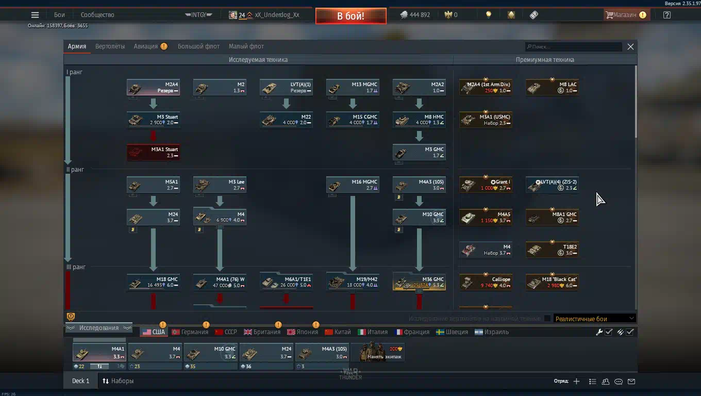Open the mail envelope icon
Screen dimensions: 701x396
coord(631,382)
